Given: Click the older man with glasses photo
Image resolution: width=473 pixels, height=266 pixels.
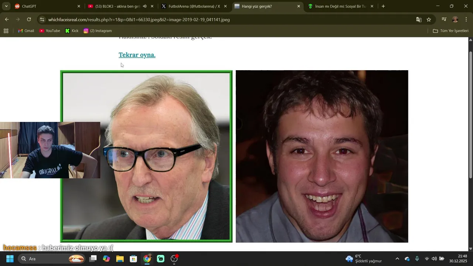Looking at the screenshot, I should pyautogui.click(x=146, y=156).
